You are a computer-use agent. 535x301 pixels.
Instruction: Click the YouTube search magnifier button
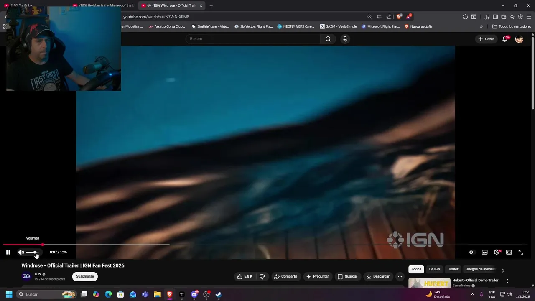point(328,39)
